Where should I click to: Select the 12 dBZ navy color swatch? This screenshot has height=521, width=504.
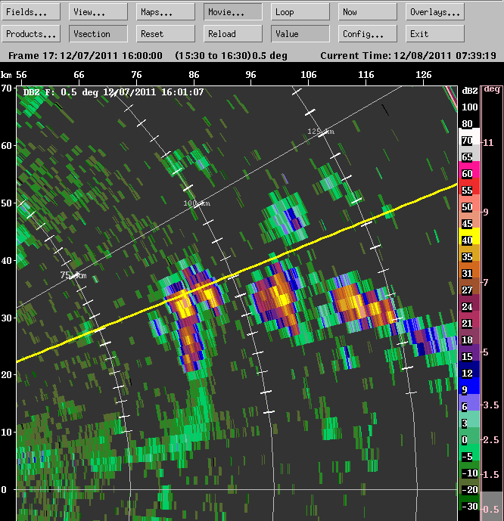tap(469, 369)
